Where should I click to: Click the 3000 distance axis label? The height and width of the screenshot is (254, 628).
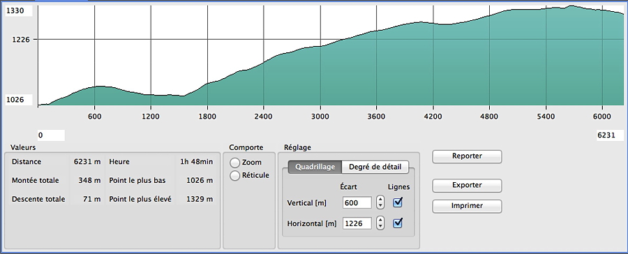[x=320, y=116]
